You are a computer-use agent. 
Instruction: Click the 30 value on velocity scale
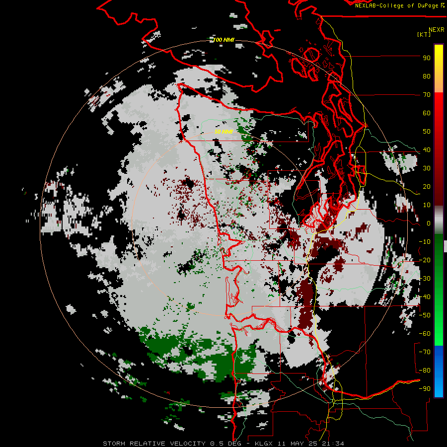(427, 168)
